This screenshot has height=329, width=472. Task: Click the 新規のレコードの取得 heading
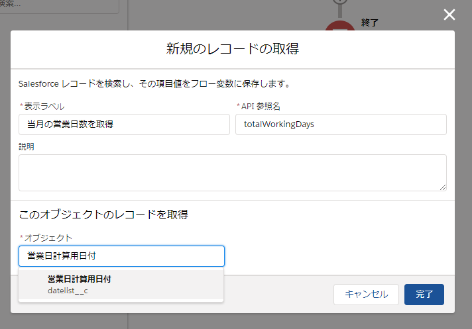pyautogui.click(x=233, y=49)
